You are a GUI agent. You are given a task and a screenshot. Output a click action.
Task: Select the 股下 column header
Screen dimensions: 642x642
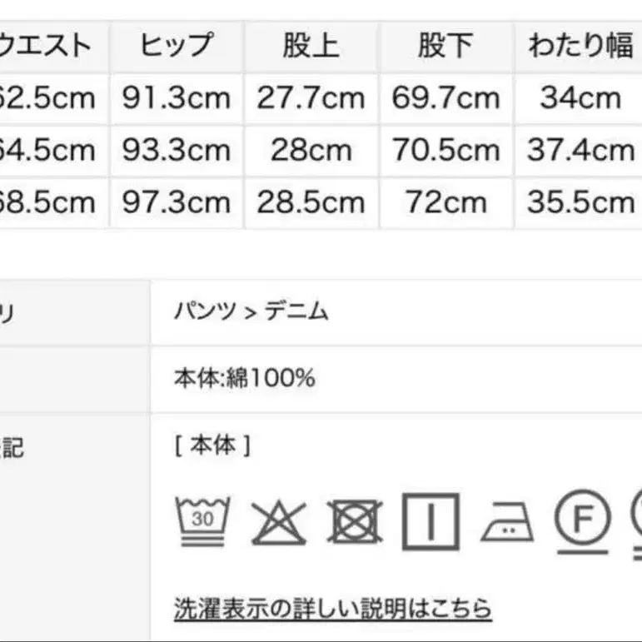click(x=445, y=47)
